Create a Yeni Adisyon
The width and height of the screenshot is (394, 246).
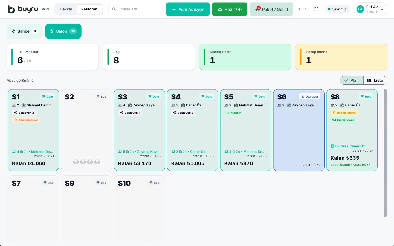[188, 9]
